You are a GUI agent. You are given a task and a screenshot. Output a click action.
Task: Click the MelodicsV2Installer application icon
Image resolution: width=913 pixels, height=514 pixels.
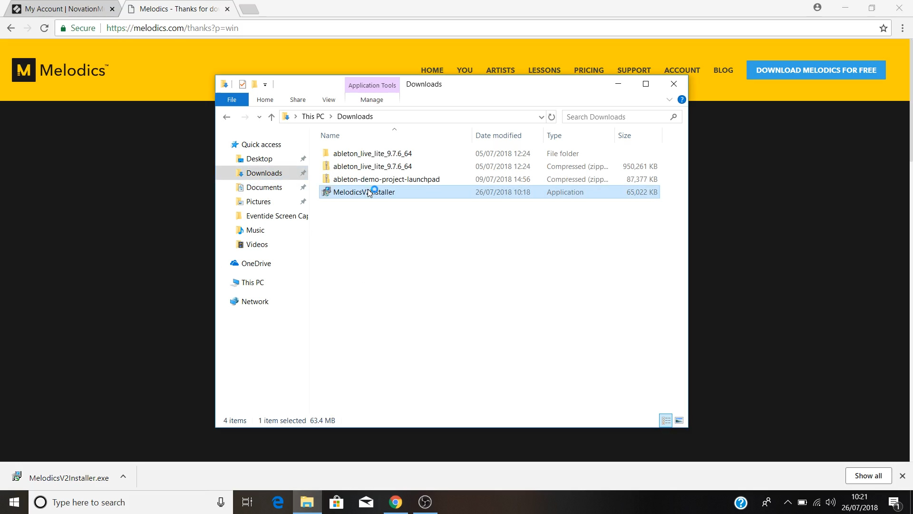pyautogui.click(x=326, y=192)
